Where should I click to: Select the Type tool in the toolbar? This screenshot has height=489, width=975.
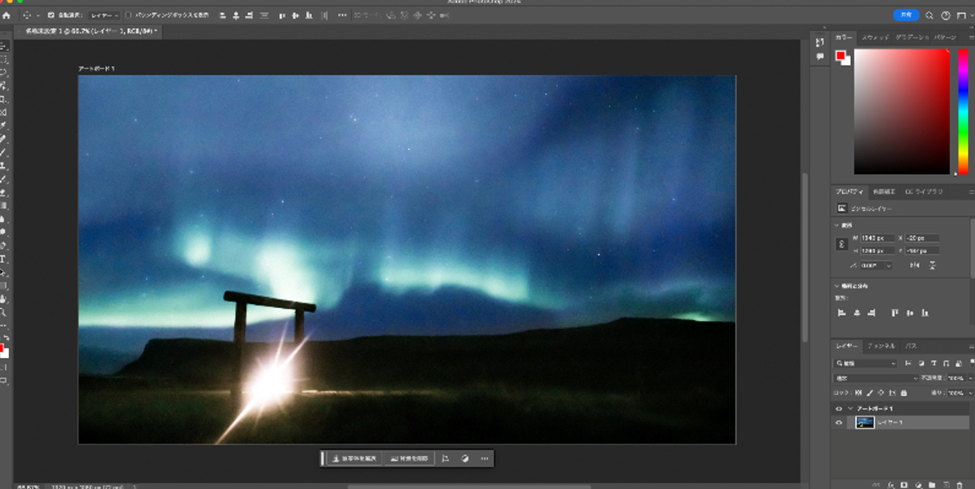click(x=3, y=258)
